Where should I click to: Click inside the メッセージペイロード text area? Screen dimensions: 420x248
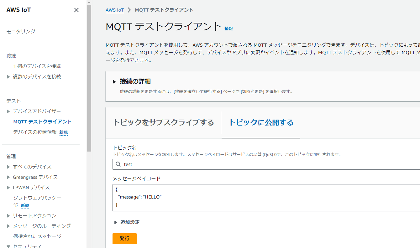point(266,198)
